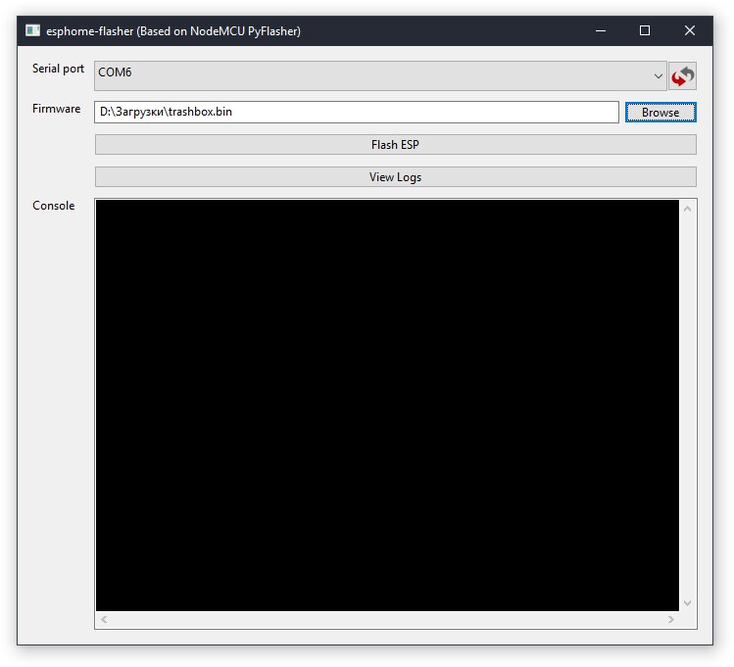Click the refresh serial ports icon

click(682, 75)
